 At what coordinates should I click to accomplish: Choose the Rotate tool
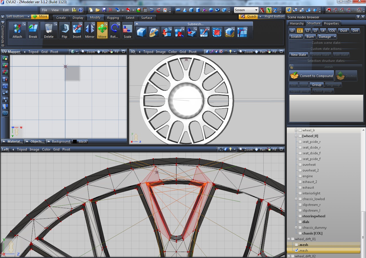[114, 30]
